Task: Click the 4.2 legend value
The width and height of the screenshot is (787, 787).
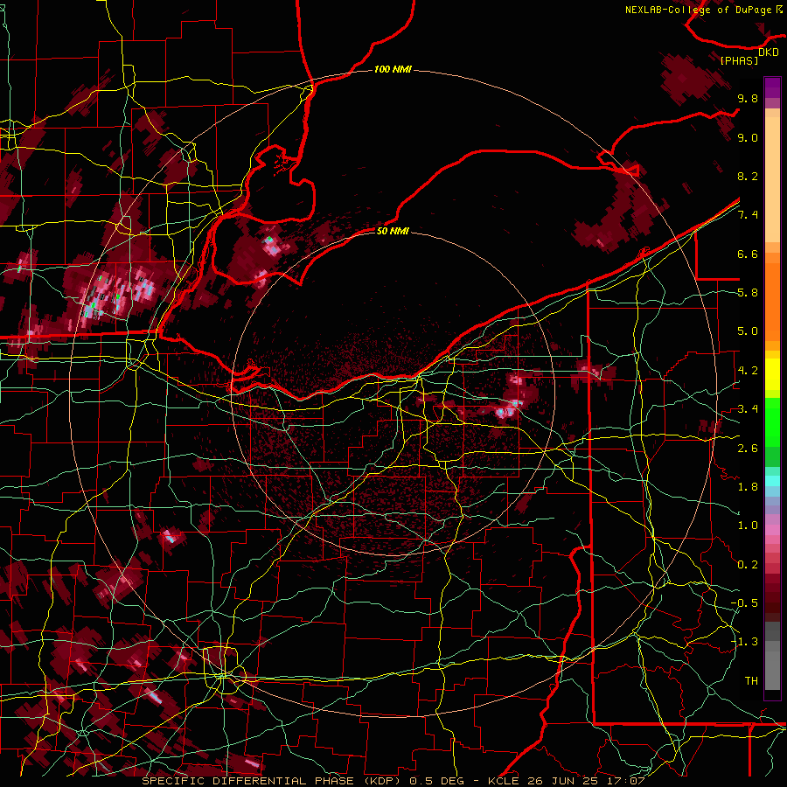Action: (x=748, y=371)
